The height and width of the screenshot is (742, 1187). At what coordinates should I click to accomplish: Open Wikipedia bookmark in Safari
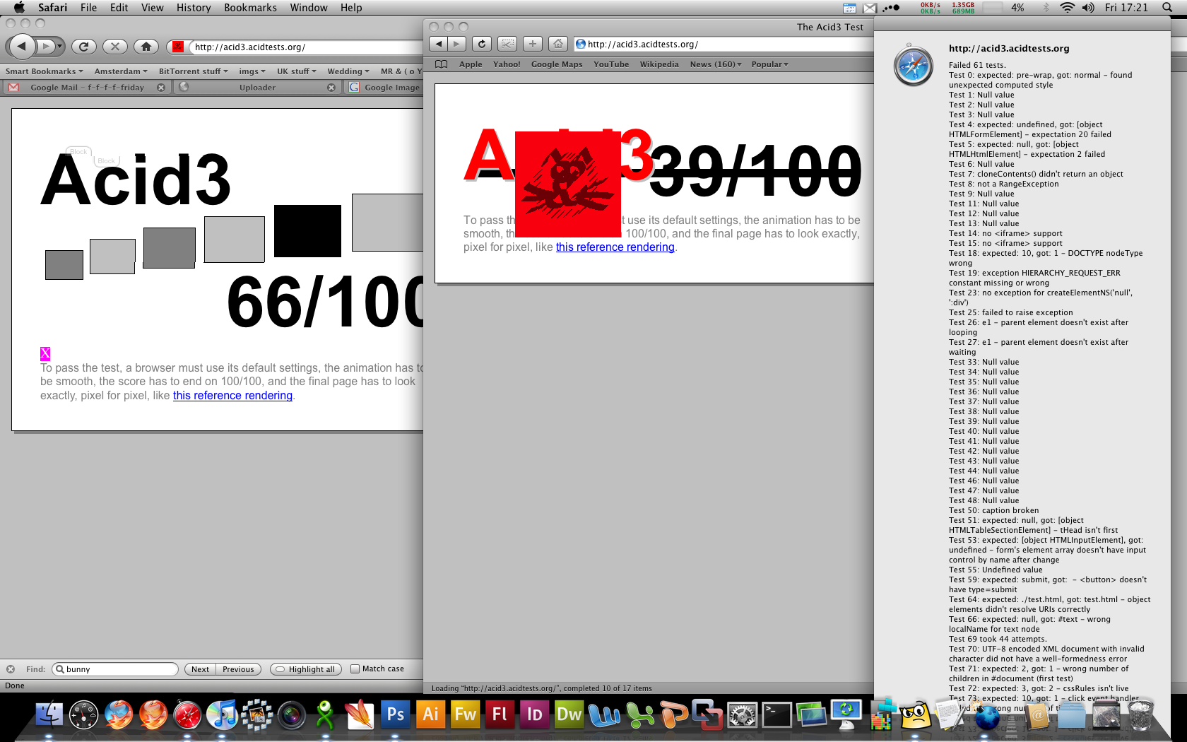[x=659, y=64]
